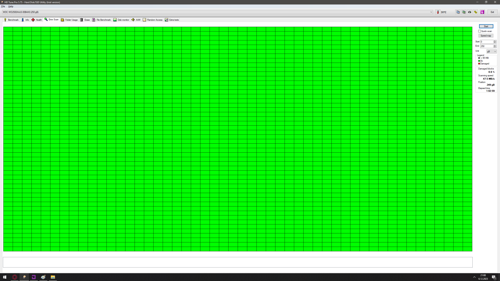Open the Disk monitor tab
This screenshot has height=281, width=500.
click(121, 20)
